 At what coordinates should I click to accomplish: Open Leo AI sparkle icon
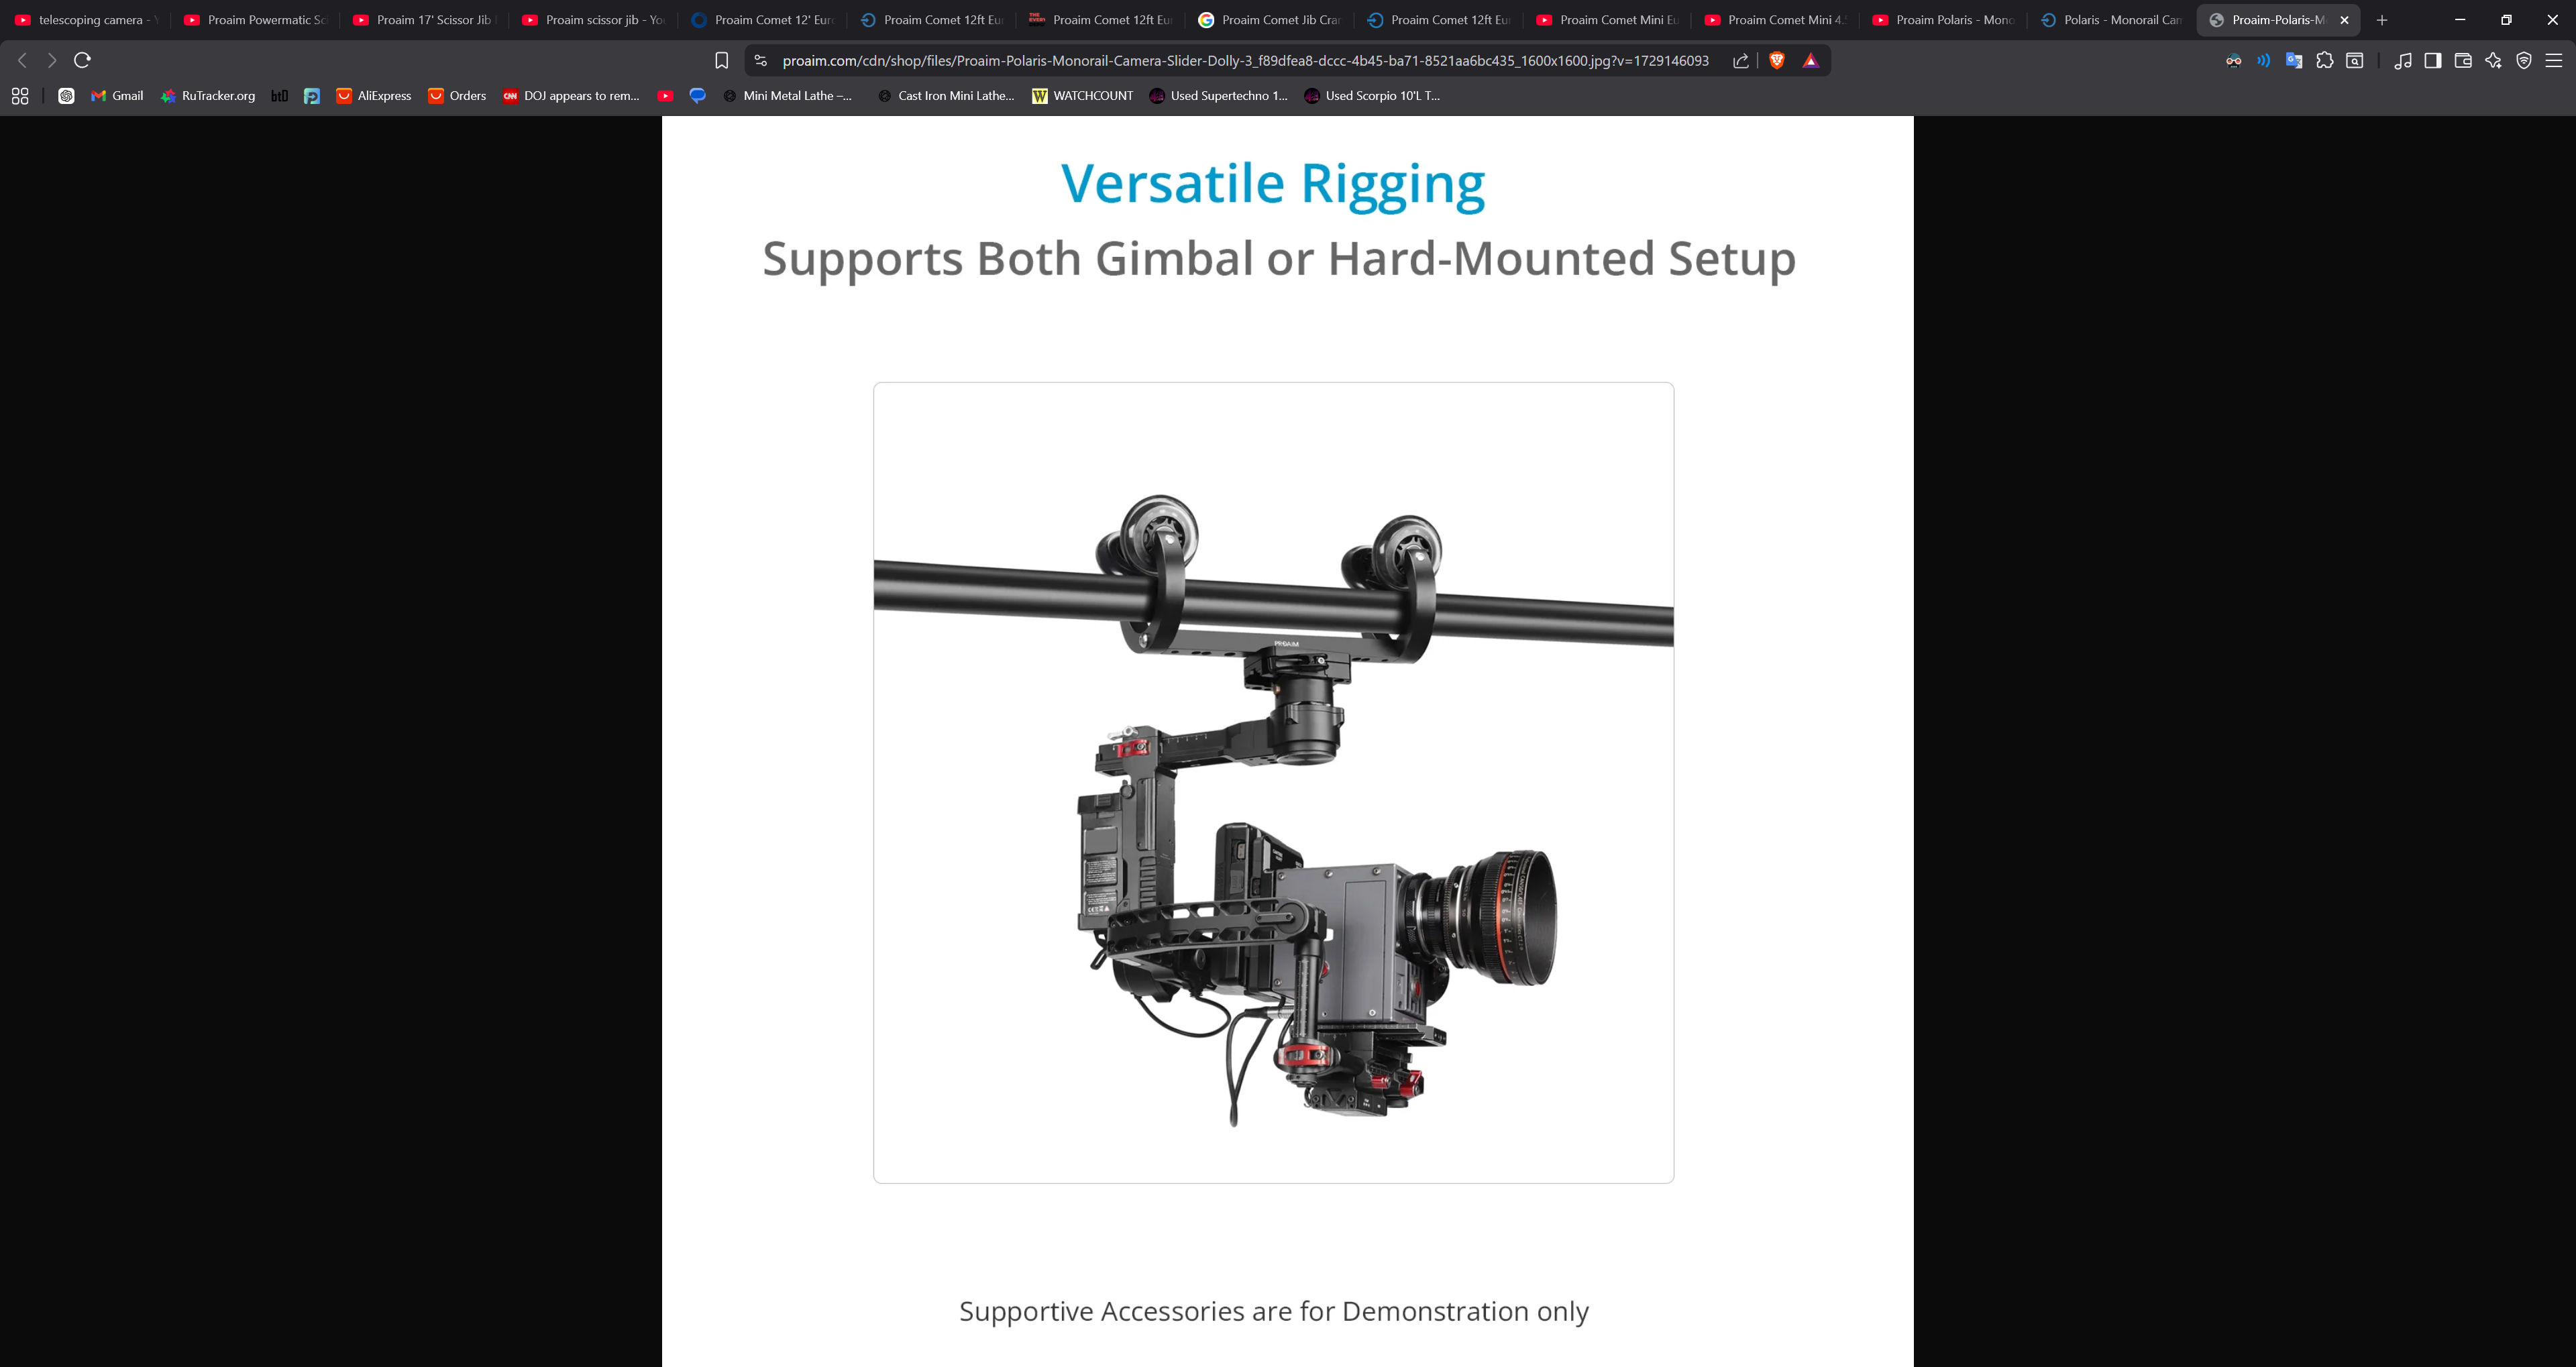coord(2493,61)
